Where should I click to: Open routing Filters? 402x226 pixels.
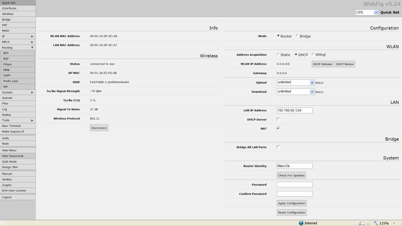[18, 64]
